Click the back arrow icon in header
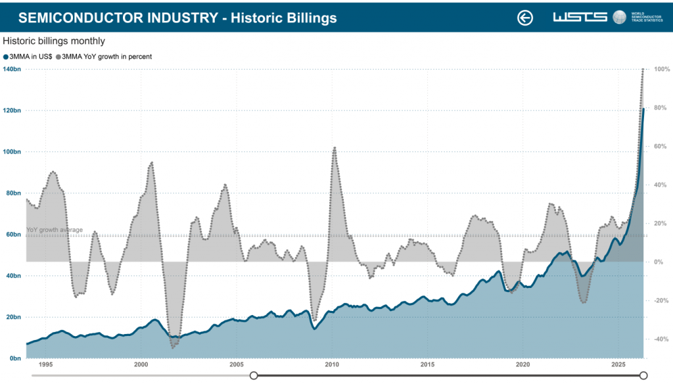This screenshot has height=384, width=673. [524, 18]
